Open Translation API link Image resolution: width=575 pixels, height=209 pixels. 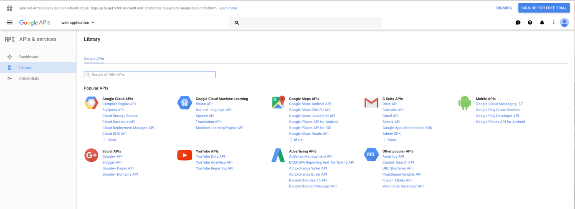click(x=208, y=122)
